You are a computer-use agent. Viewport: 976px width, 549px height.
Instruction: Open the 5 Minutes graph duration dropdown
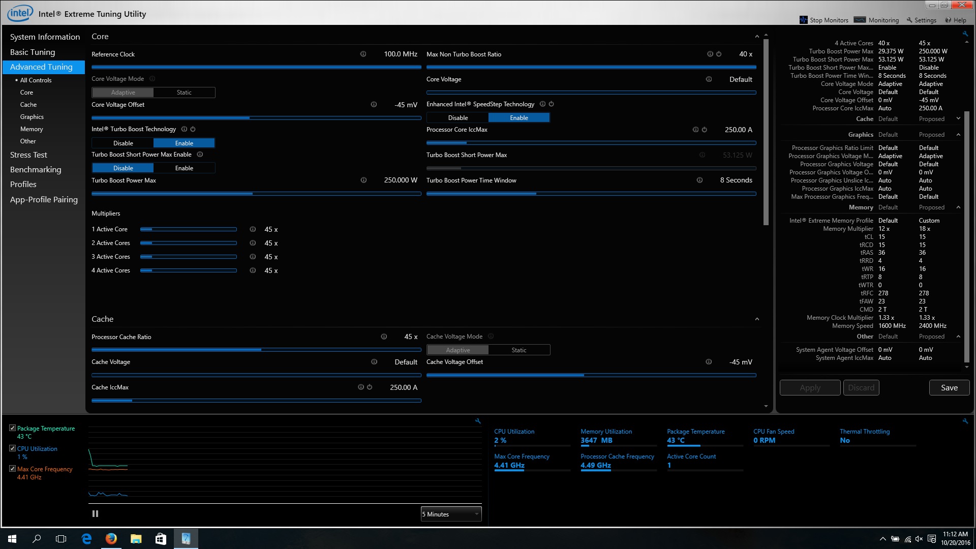tap(451, 514)
